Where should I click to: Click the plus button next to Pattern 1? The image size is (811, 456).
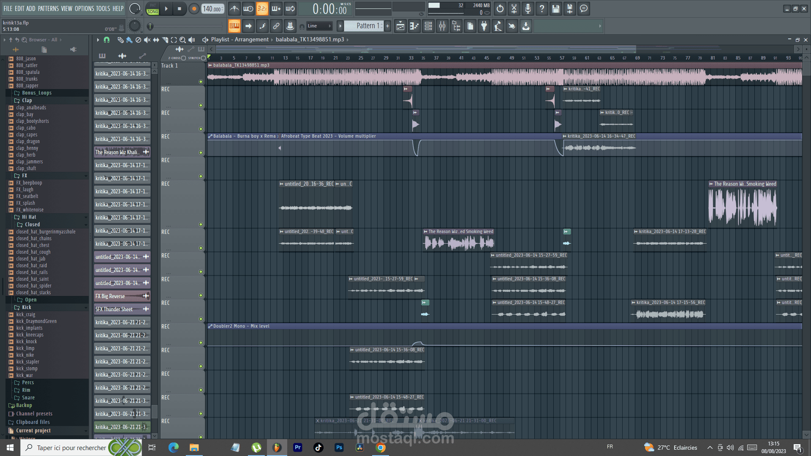pyautogui.click(x=387, y=26)
